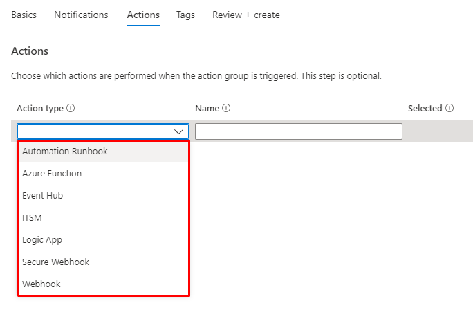Select Secure Webhook action type
Image resolution: width=473 pixels, height=310 pixels.
(55, 262)
